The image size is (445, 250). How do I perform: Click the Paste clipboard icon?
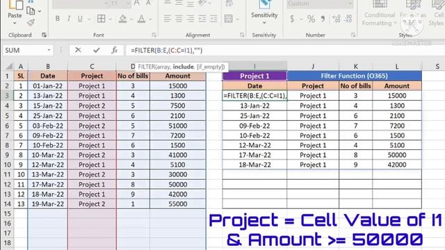coord(15,5)
